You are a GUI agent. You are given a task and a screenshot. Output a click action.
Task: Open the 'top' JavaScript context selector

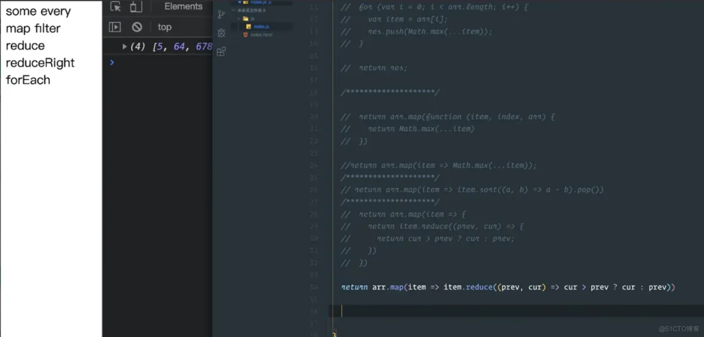(165, 27)
